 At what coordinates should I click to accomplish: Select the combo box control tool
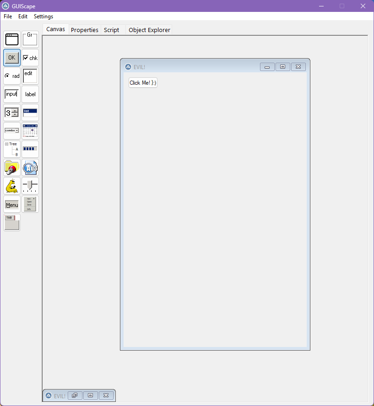coord(12,131)
